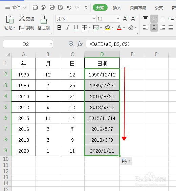
Task: Open the 文件 menu
Action: 16,7
